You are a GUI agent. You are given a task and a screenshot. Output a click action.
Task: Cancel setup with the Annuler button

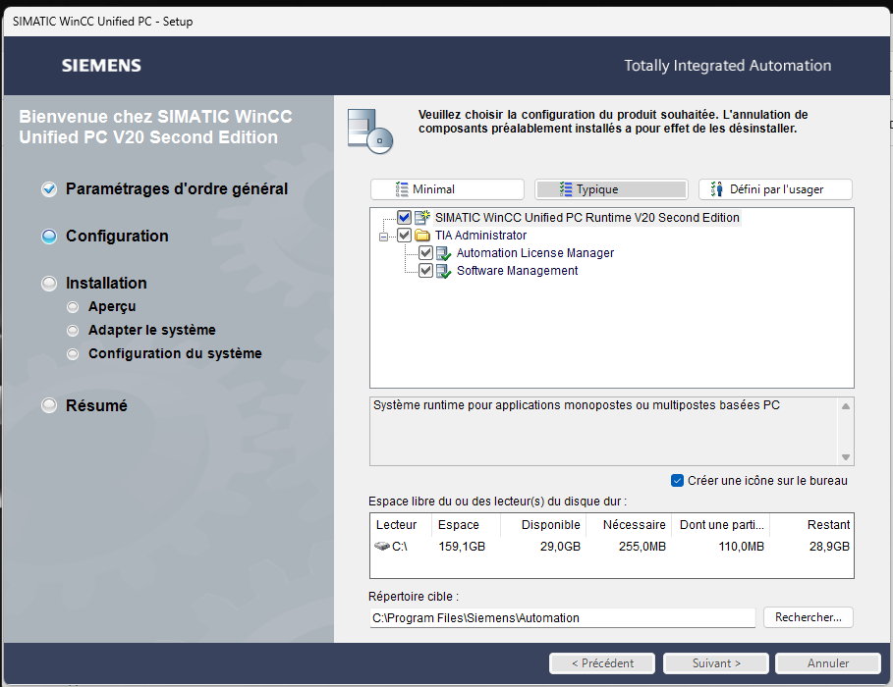[828, 663]
